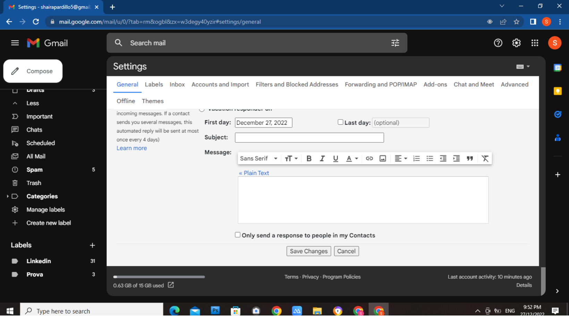Enable the Last day checkbox
The image size is (569, 320).
pos(340,122)
